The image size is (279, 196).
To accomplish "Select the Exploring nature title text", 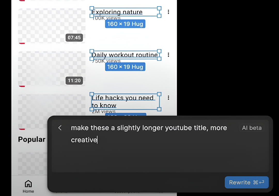I will (117, 12).
